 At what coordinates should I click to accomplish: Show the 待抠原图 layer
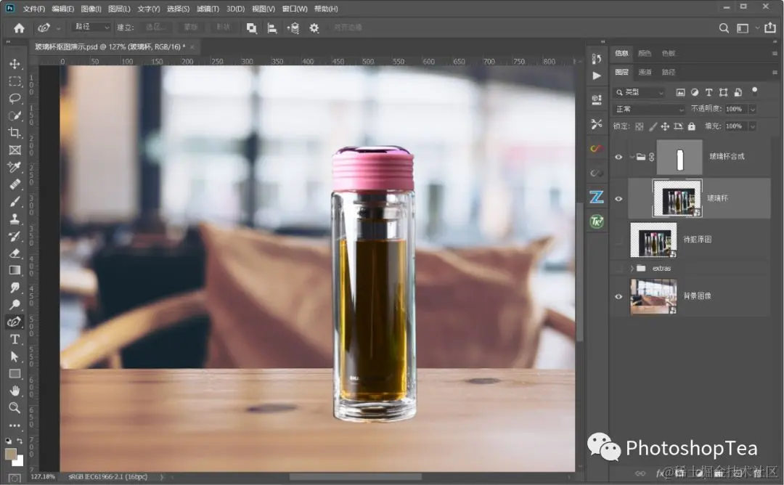618,240
